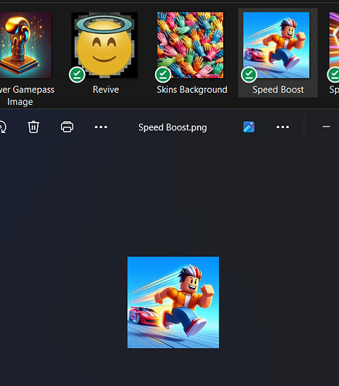Screen dimensions: 339x386
Task: Click the green sync checkmark on Skins Background
Action: [x=163, y=75]
